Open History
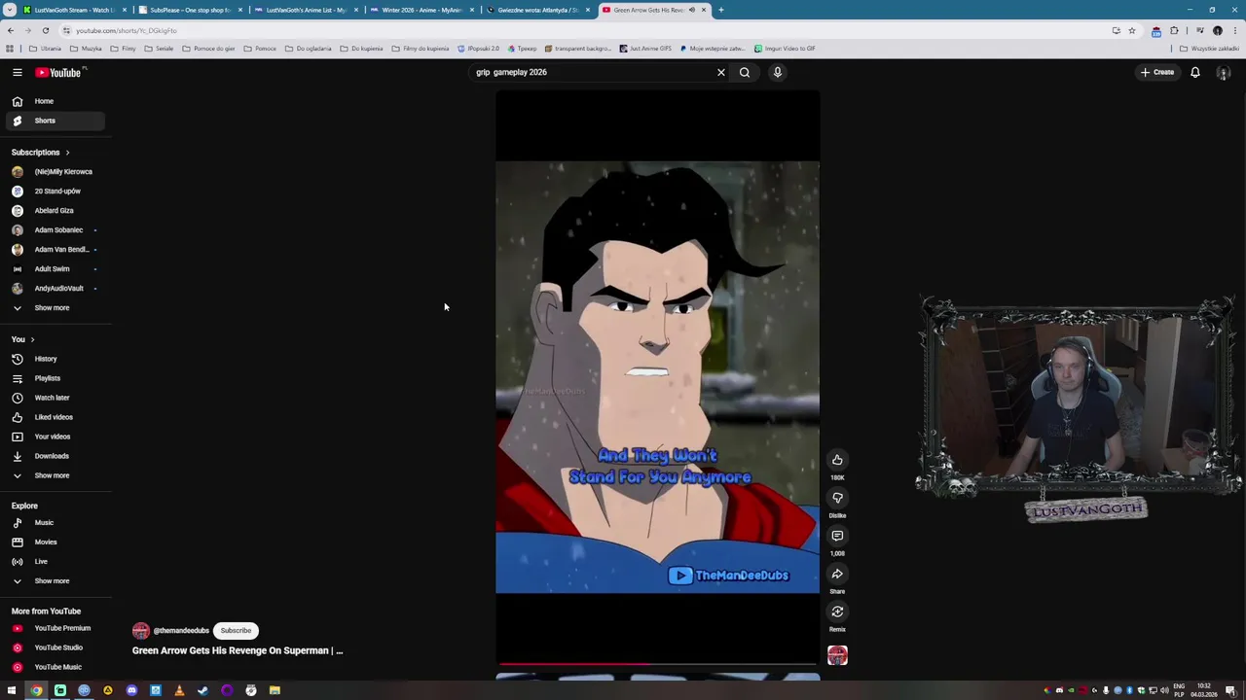The height and width of the screenshot is (700, 1246). pyautogui.click(x=55, y=359)
